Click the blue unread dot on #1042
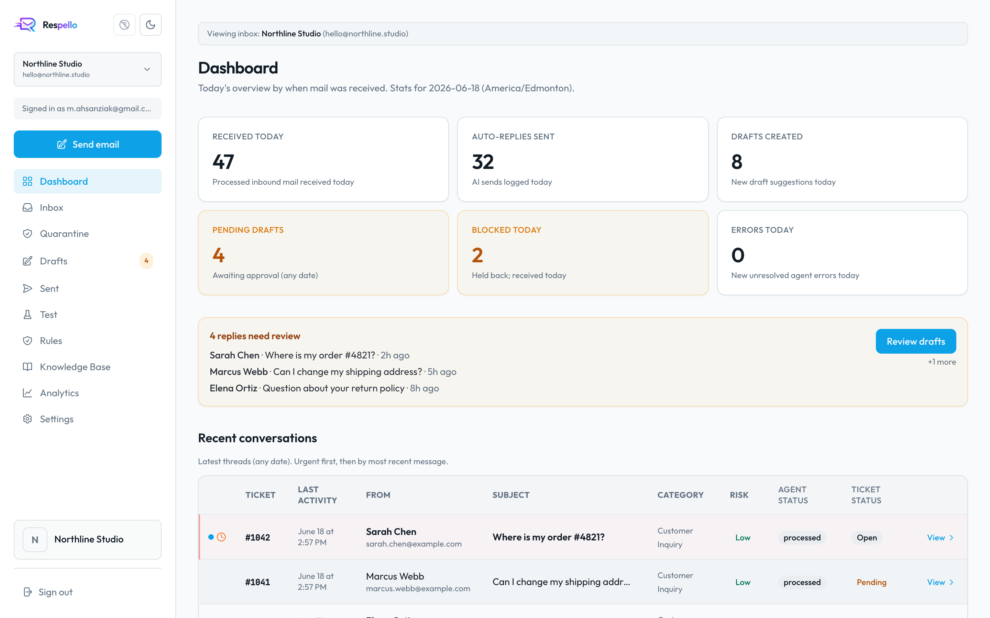Image resolution: width=990 pixels, height=618 pixels. coord(211,537)
